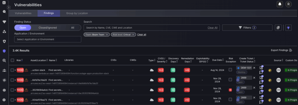Check the select-all checkbox in header

[12, 60]
